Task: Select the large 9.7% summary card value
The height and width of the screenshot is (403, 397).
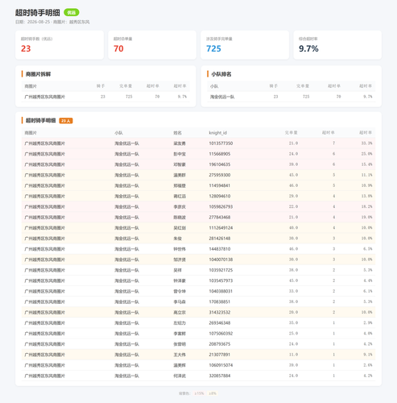Action: click(x=308, y=48)
